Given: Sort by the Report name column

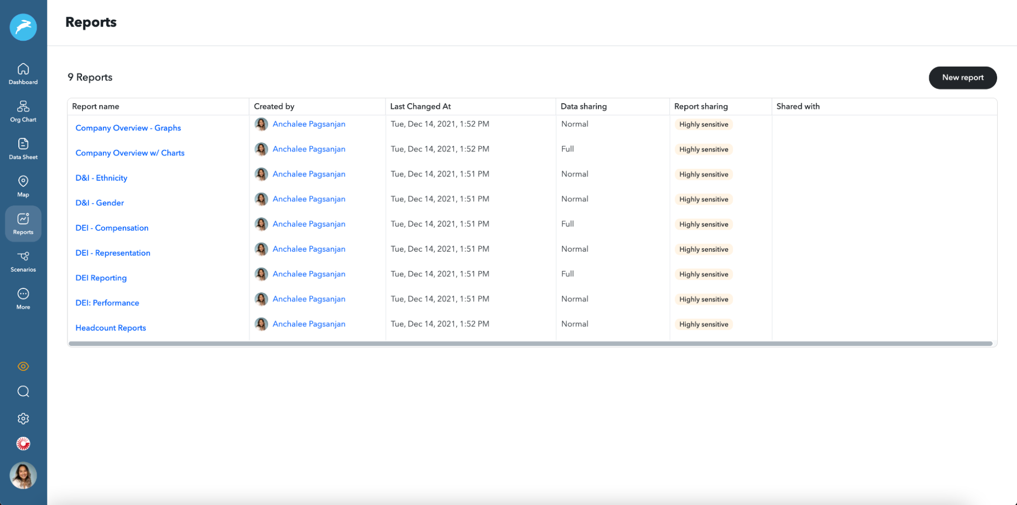Looking at the screenshot, I should click(x=95, y=106).
